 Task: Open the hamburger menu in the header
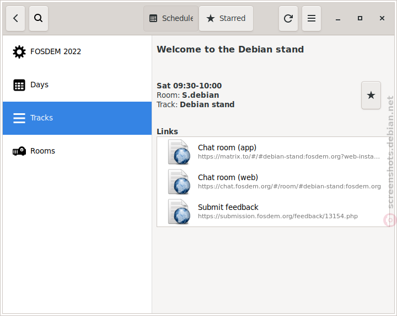point(312,19)
